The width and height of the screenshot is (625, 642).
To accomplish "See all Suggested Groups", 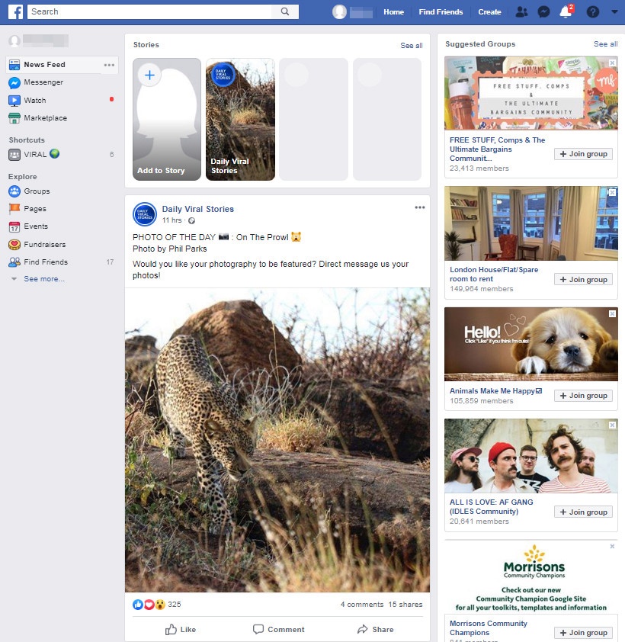I will click(605, 44).
